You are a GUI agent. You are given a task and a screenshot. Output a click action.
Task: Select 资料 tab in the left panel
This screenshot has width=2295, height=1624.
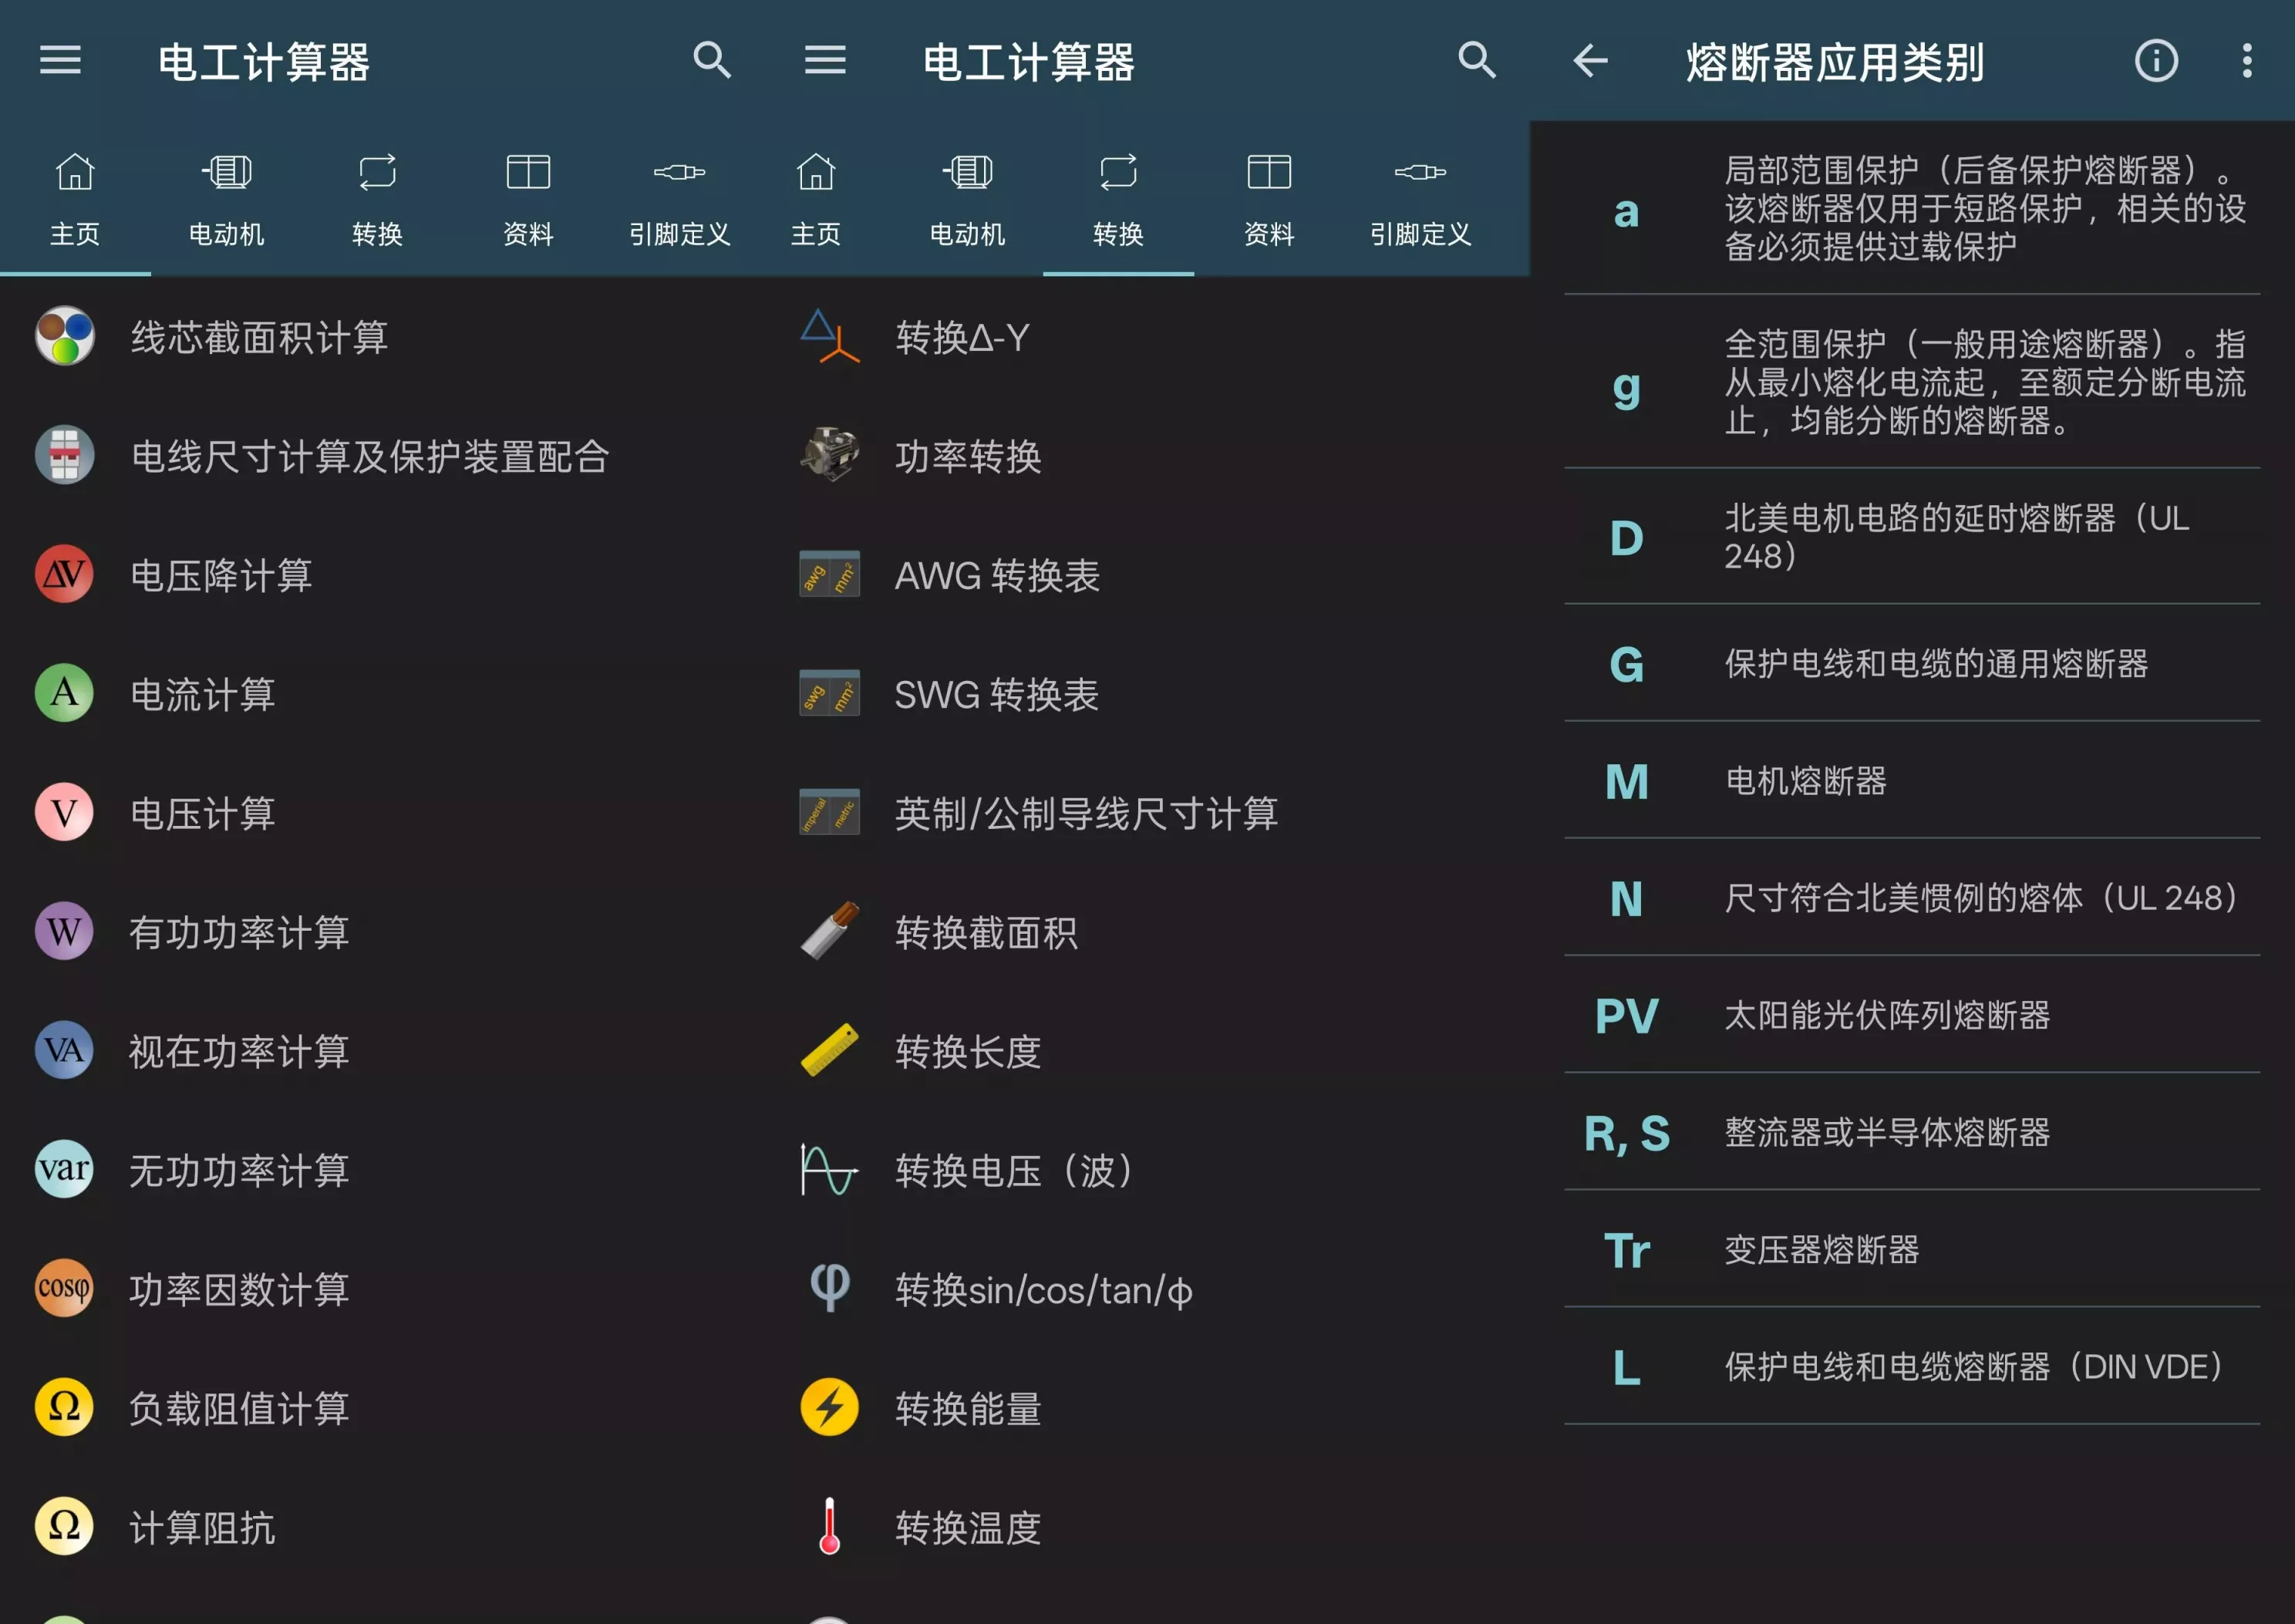pyautogui.click(x=528, y=199)
